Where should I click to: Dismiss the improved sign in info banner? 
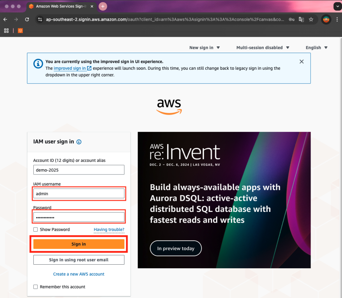pos(302,62)
